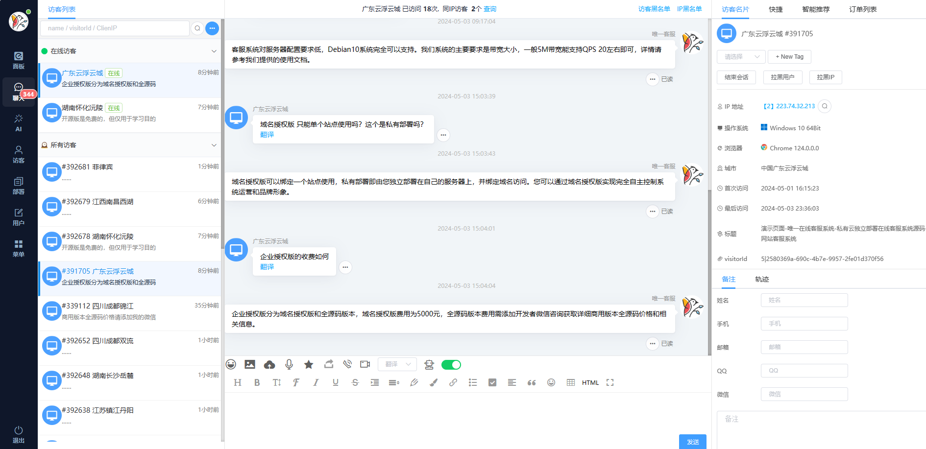Open the 访客黑名单 link
This screenshot has width=926, height=449.
point(654,9)
